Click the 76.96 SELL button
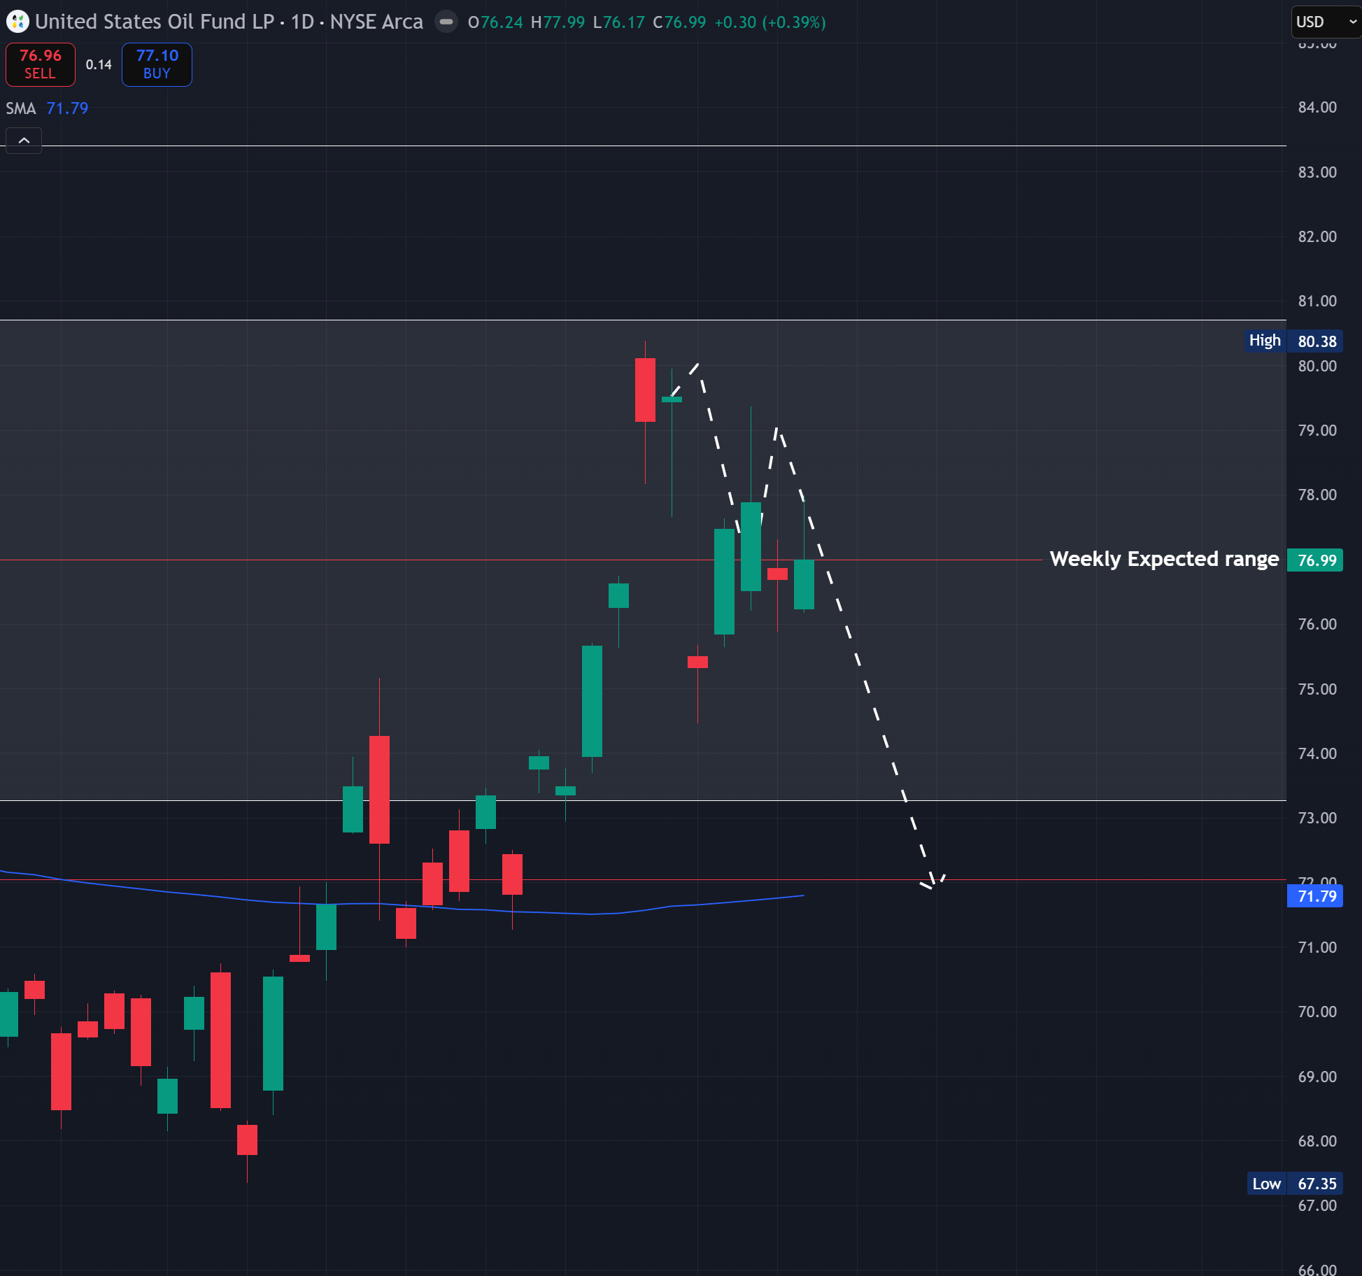Image resolution: width=1362 pixels, height=1276 pixels. [x=41, y=64]
